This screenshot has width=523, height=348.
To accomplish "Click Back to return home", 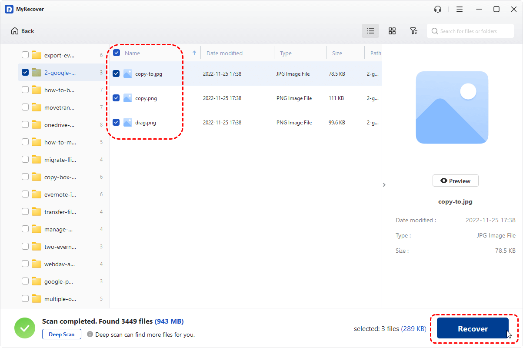I will coord(22,31).
